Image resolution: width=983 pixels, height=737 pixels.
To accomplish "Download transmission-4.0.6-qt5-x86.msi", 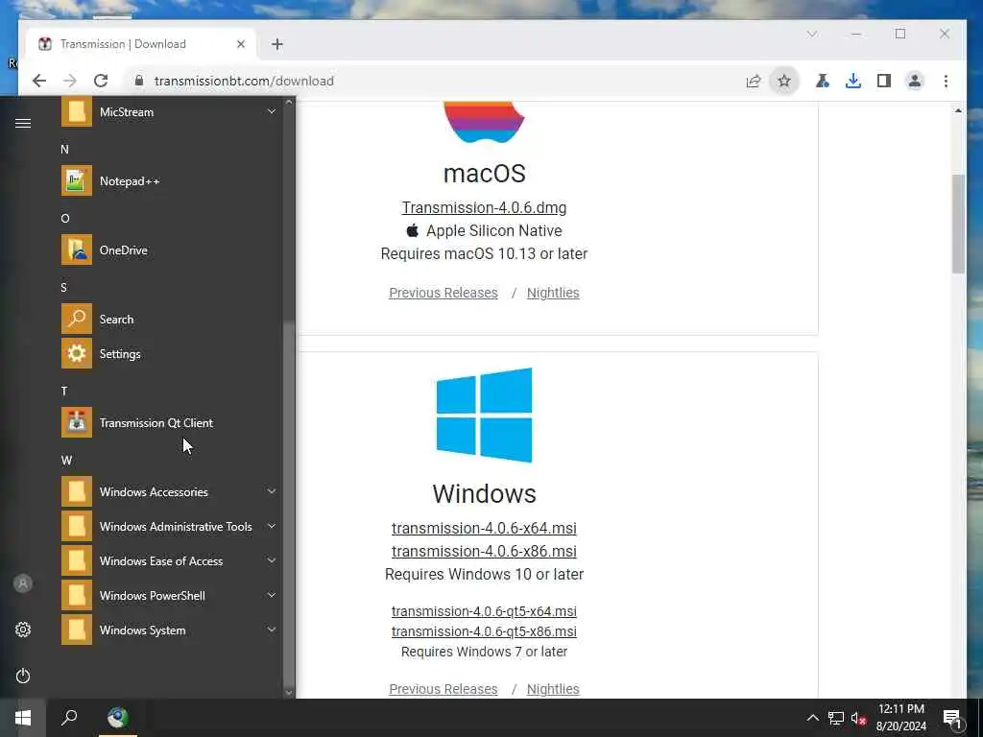I will pyautogui.click(x=484, y=631).
